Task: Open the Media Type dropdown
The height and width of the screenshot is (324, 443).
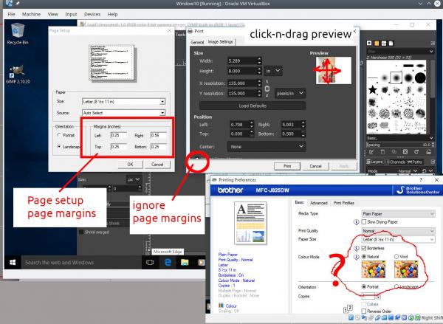Action: point(399,214)
